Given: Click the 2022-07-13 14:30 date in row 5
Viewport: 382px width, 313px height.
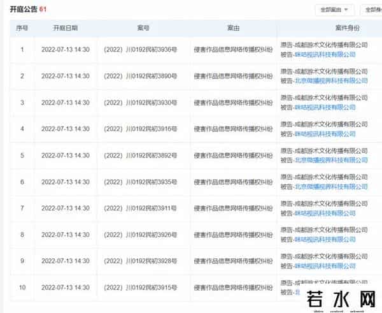Looking at the screenshot, I should tap(66, 156).
